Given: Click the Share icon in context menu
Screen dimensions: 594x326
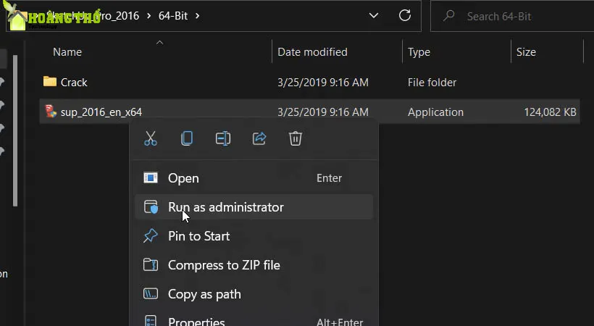Looking at the screenshot, I should tap(259, 138).
